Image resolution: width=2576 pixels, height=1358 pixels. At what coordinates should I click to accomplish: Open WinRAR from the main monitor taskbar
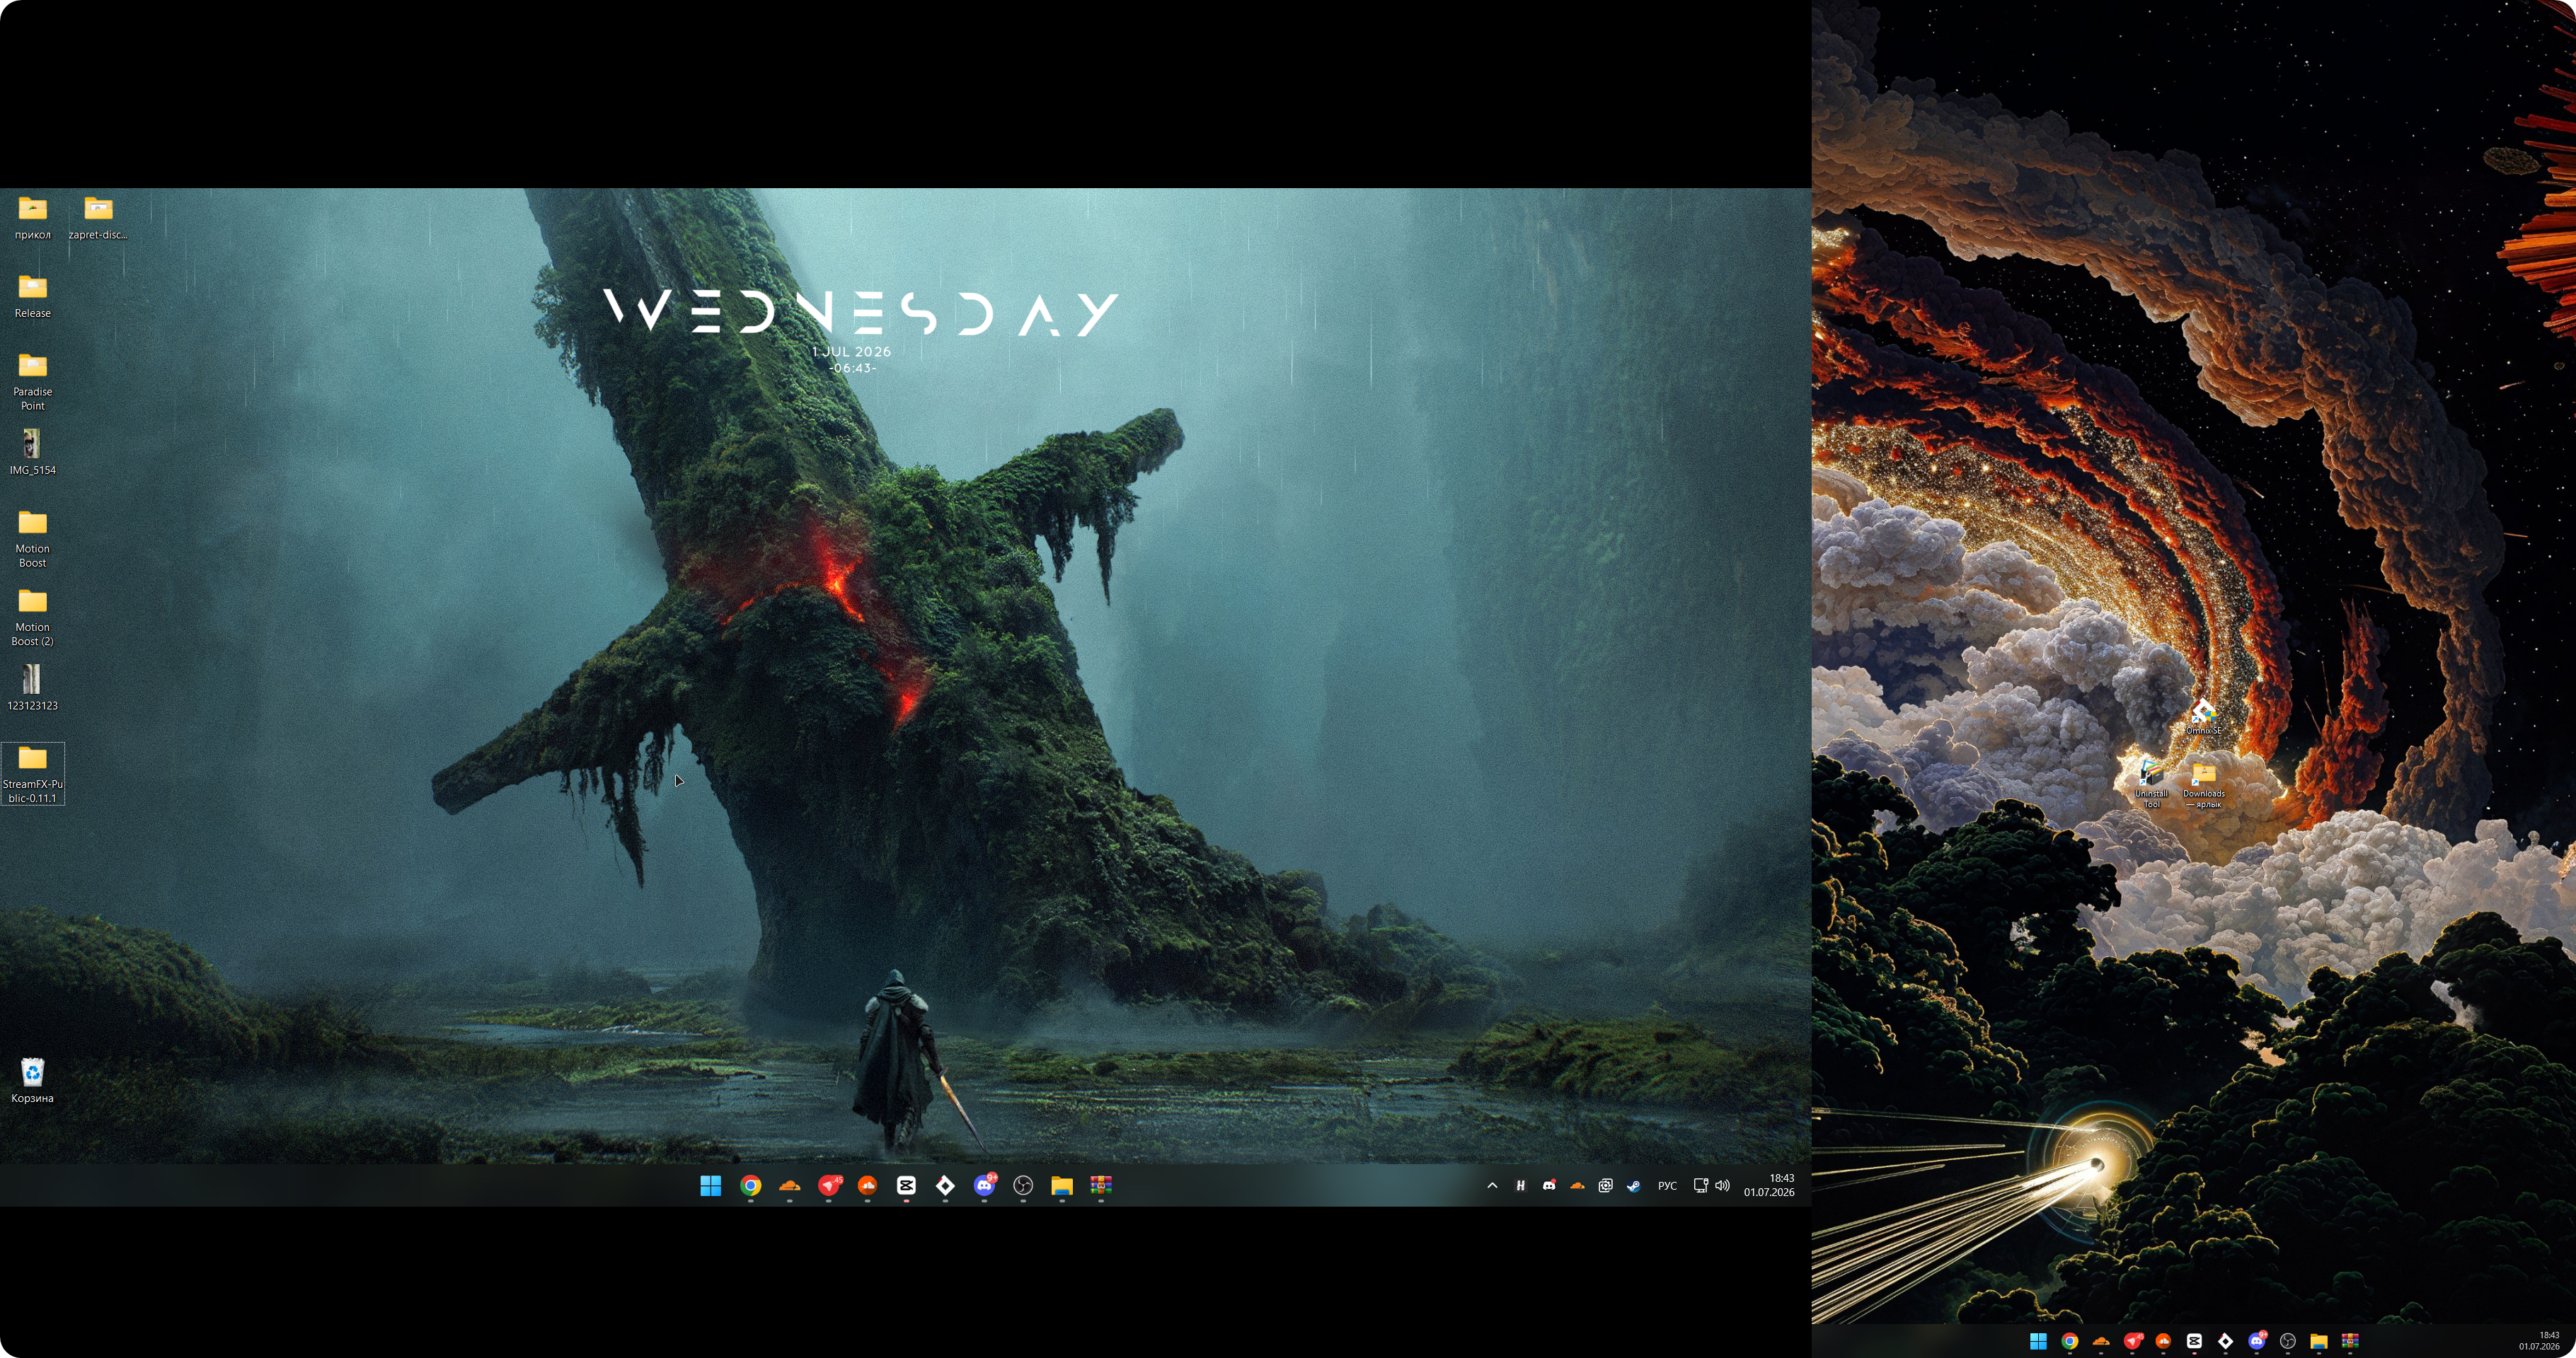[x=1101, y=1185]
